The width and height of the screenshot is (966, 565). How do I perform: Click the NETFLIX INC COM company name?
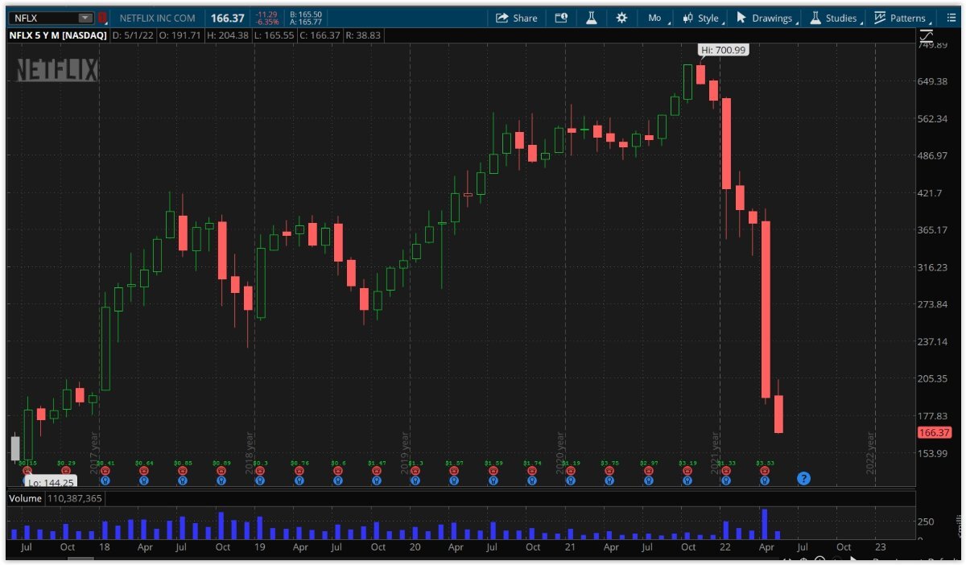click(x=157, y=18)
